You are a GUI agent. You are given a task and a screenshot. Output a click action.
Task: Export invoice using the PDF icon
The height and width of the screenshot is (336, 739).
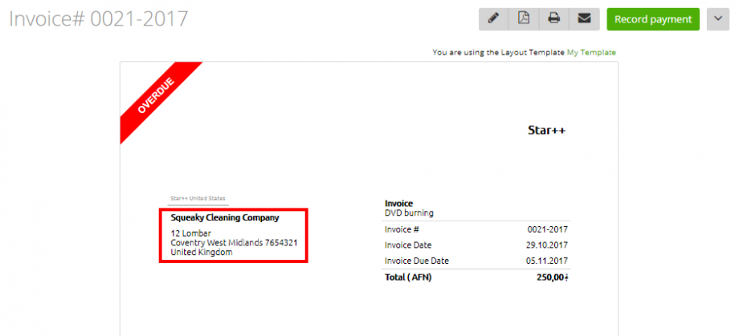point(524,19)
